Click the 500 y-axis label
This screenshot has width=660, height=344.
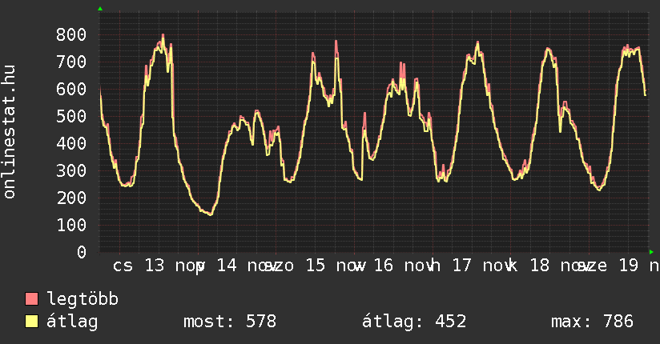(72, 116)
